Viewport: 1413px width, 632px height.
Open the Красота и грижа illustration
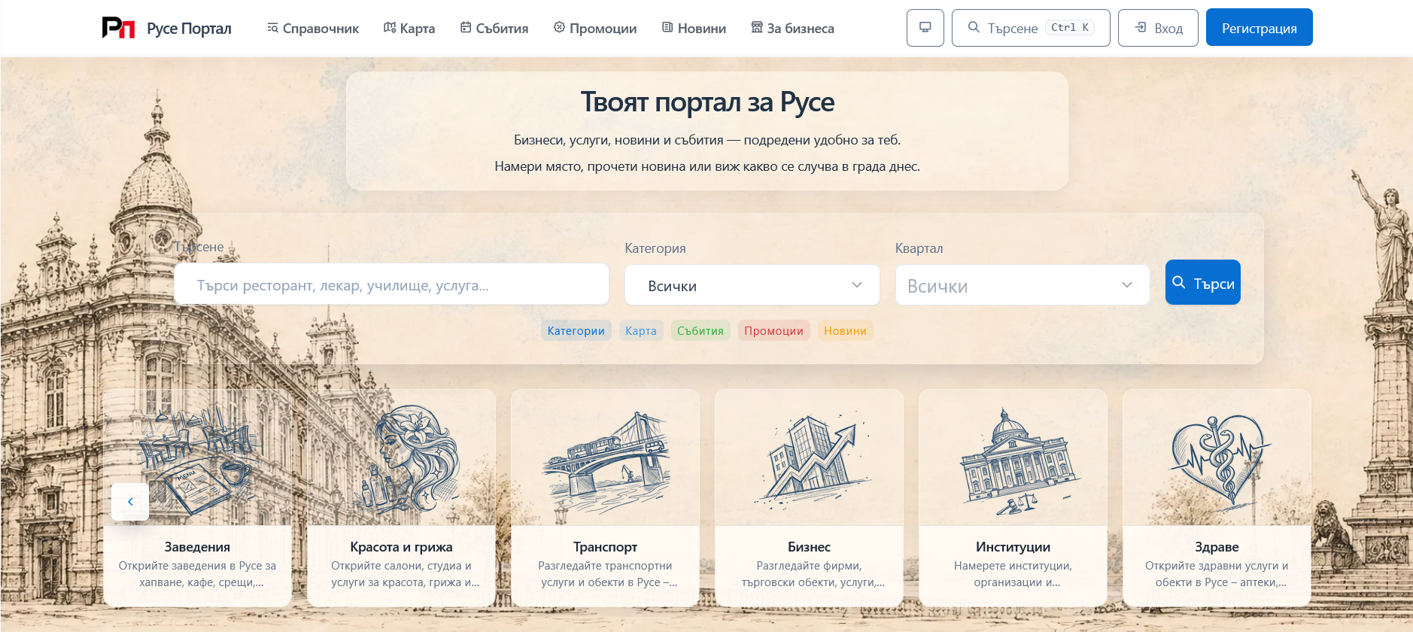[x=402, y=457]
